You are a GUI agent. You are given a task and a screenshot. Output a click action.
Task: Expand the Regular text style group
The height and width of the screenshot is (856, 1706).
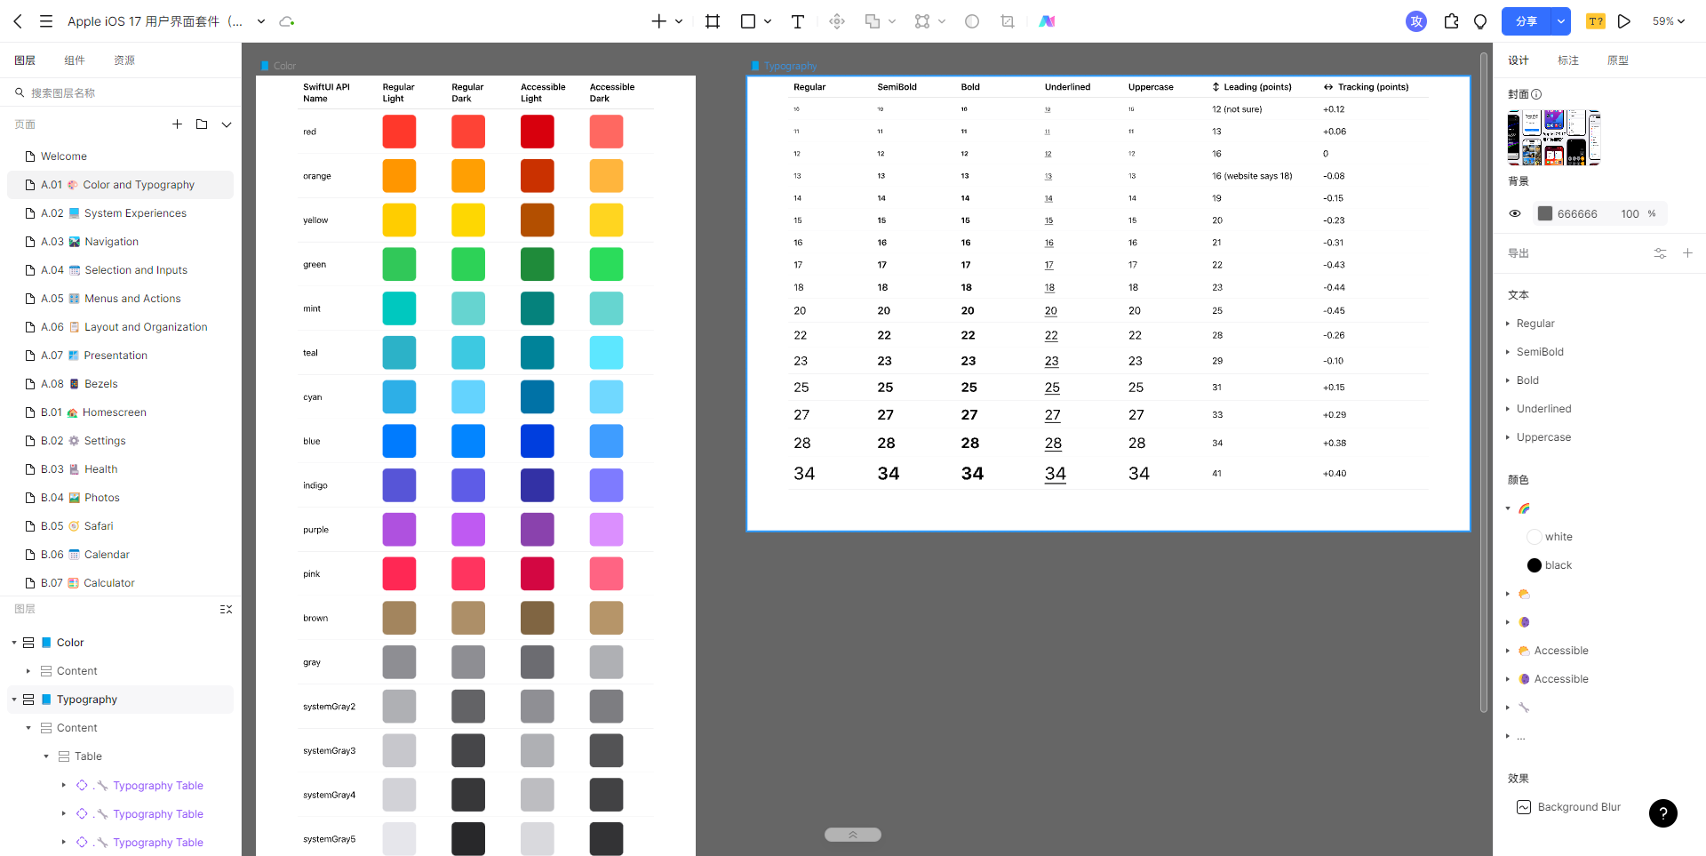(1508, 324)
